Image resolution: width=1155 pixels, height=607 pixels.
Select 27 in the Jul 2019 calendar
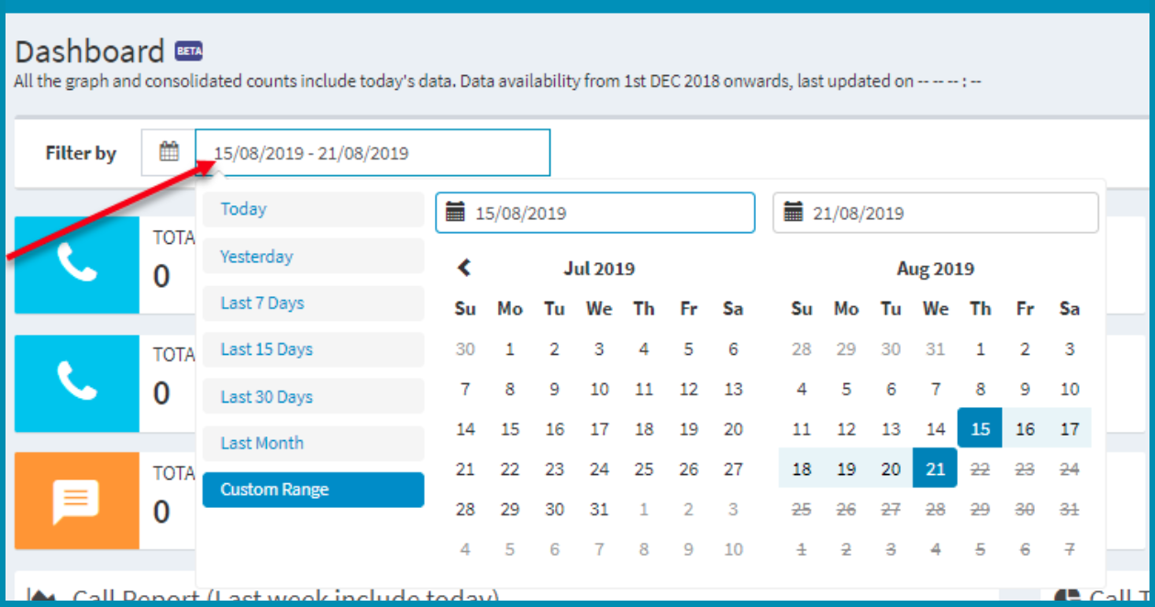pyautogui.click(x=733, y=469)
